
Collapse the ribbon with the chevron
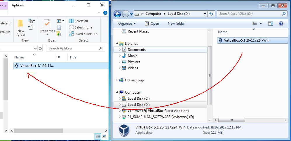click(x=99, y=13)
